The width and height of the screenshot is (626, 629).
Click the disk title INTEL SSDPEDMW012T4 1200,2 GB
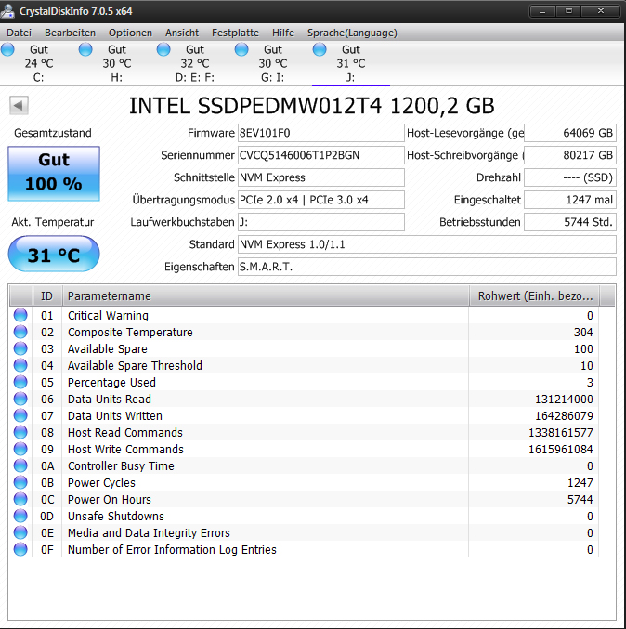click(311, 106)
